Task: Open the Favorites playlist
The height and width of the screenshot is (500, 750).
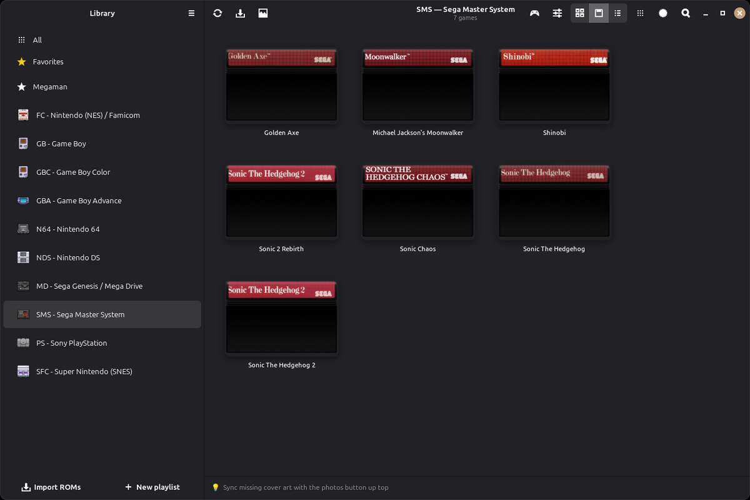Action: pyautogui.click(x=102, y=62)
